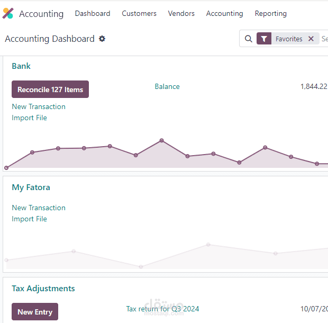The image size is (328, 323).
Task: Click New Transaction under My Fatora
Action: [39, 208]
